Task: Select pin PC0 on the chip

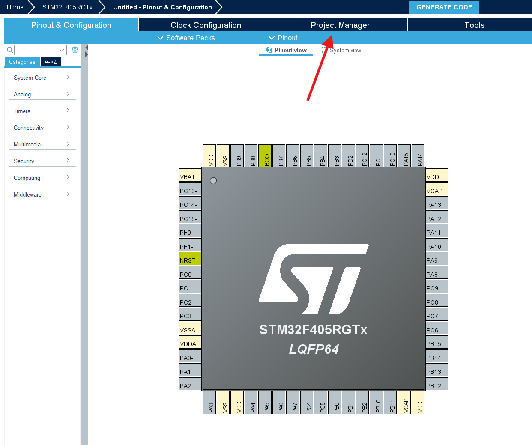Action: point(190,273)
